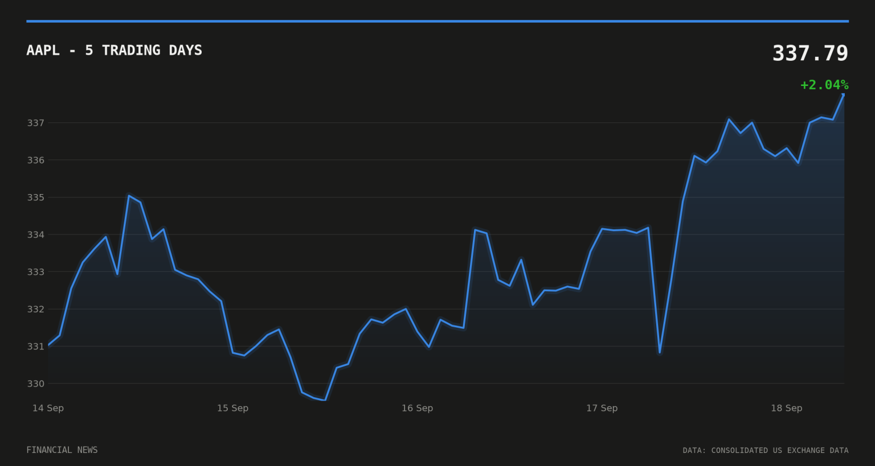Screen dimensions: 875x466
Task: Click the AAPL - 5 TRADING DAYS title
Action: pos(114,50)
